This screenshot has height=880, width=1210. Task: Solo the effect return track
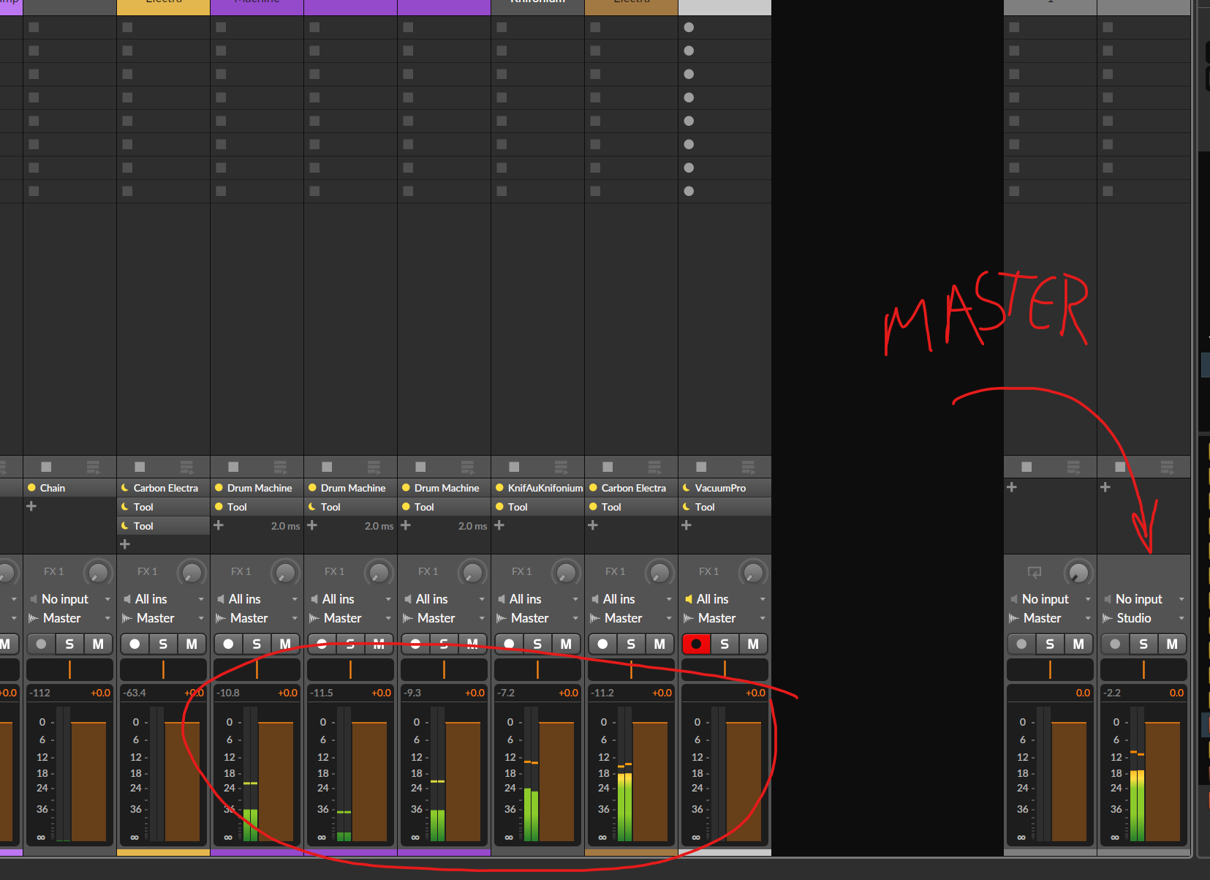(1050, 644)
